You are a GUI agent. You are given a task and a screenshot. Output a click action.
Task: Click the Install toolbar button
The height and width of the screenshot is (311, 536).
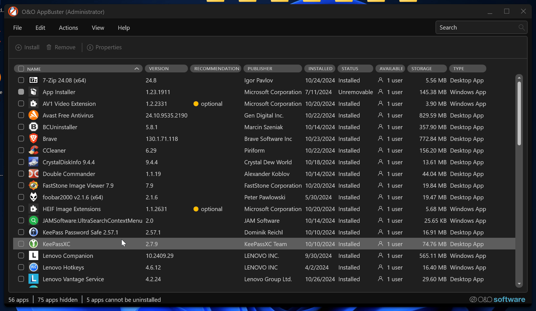27,47
